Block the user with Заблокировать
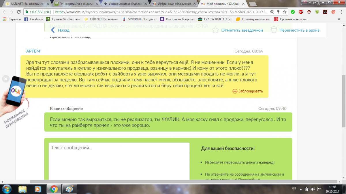 coord(248,91)
